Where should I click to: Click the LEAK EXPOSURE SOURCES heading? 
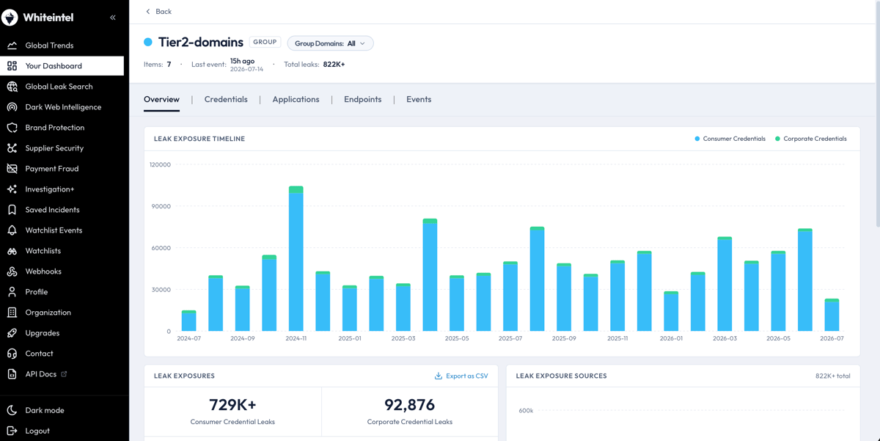coord(561,376)
